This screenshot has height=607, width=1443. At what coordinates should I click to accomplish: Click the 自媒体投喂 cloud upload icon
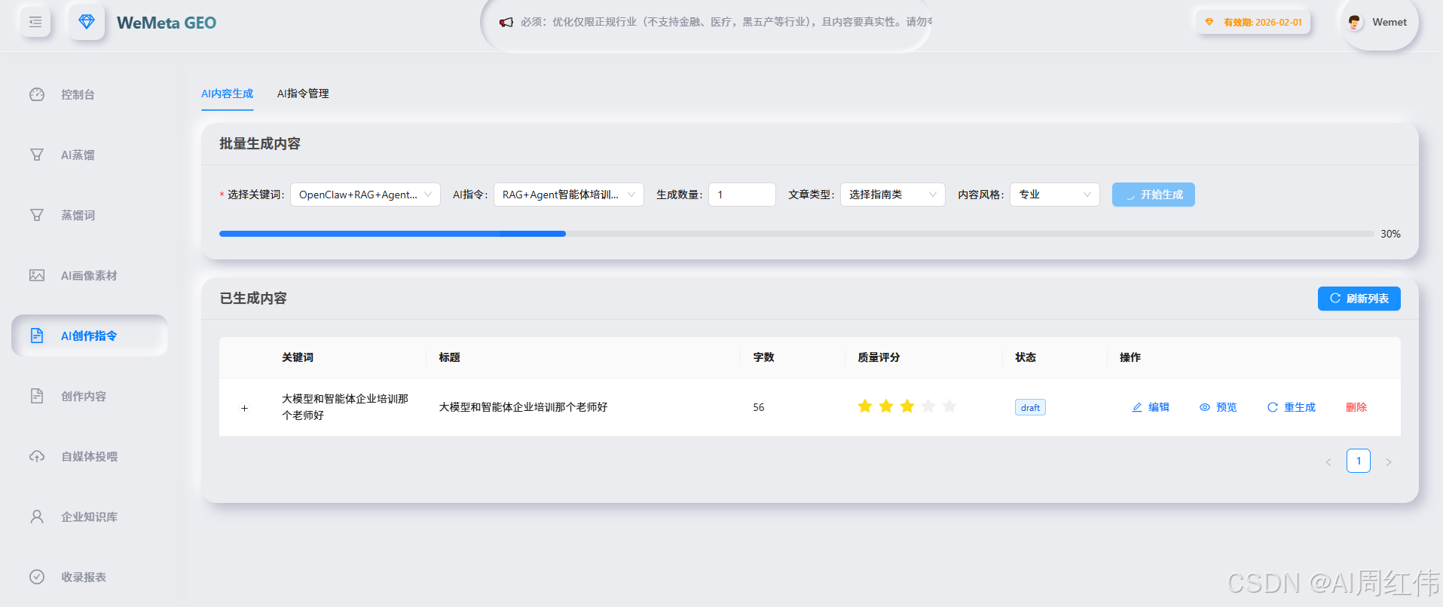(37, 456)
